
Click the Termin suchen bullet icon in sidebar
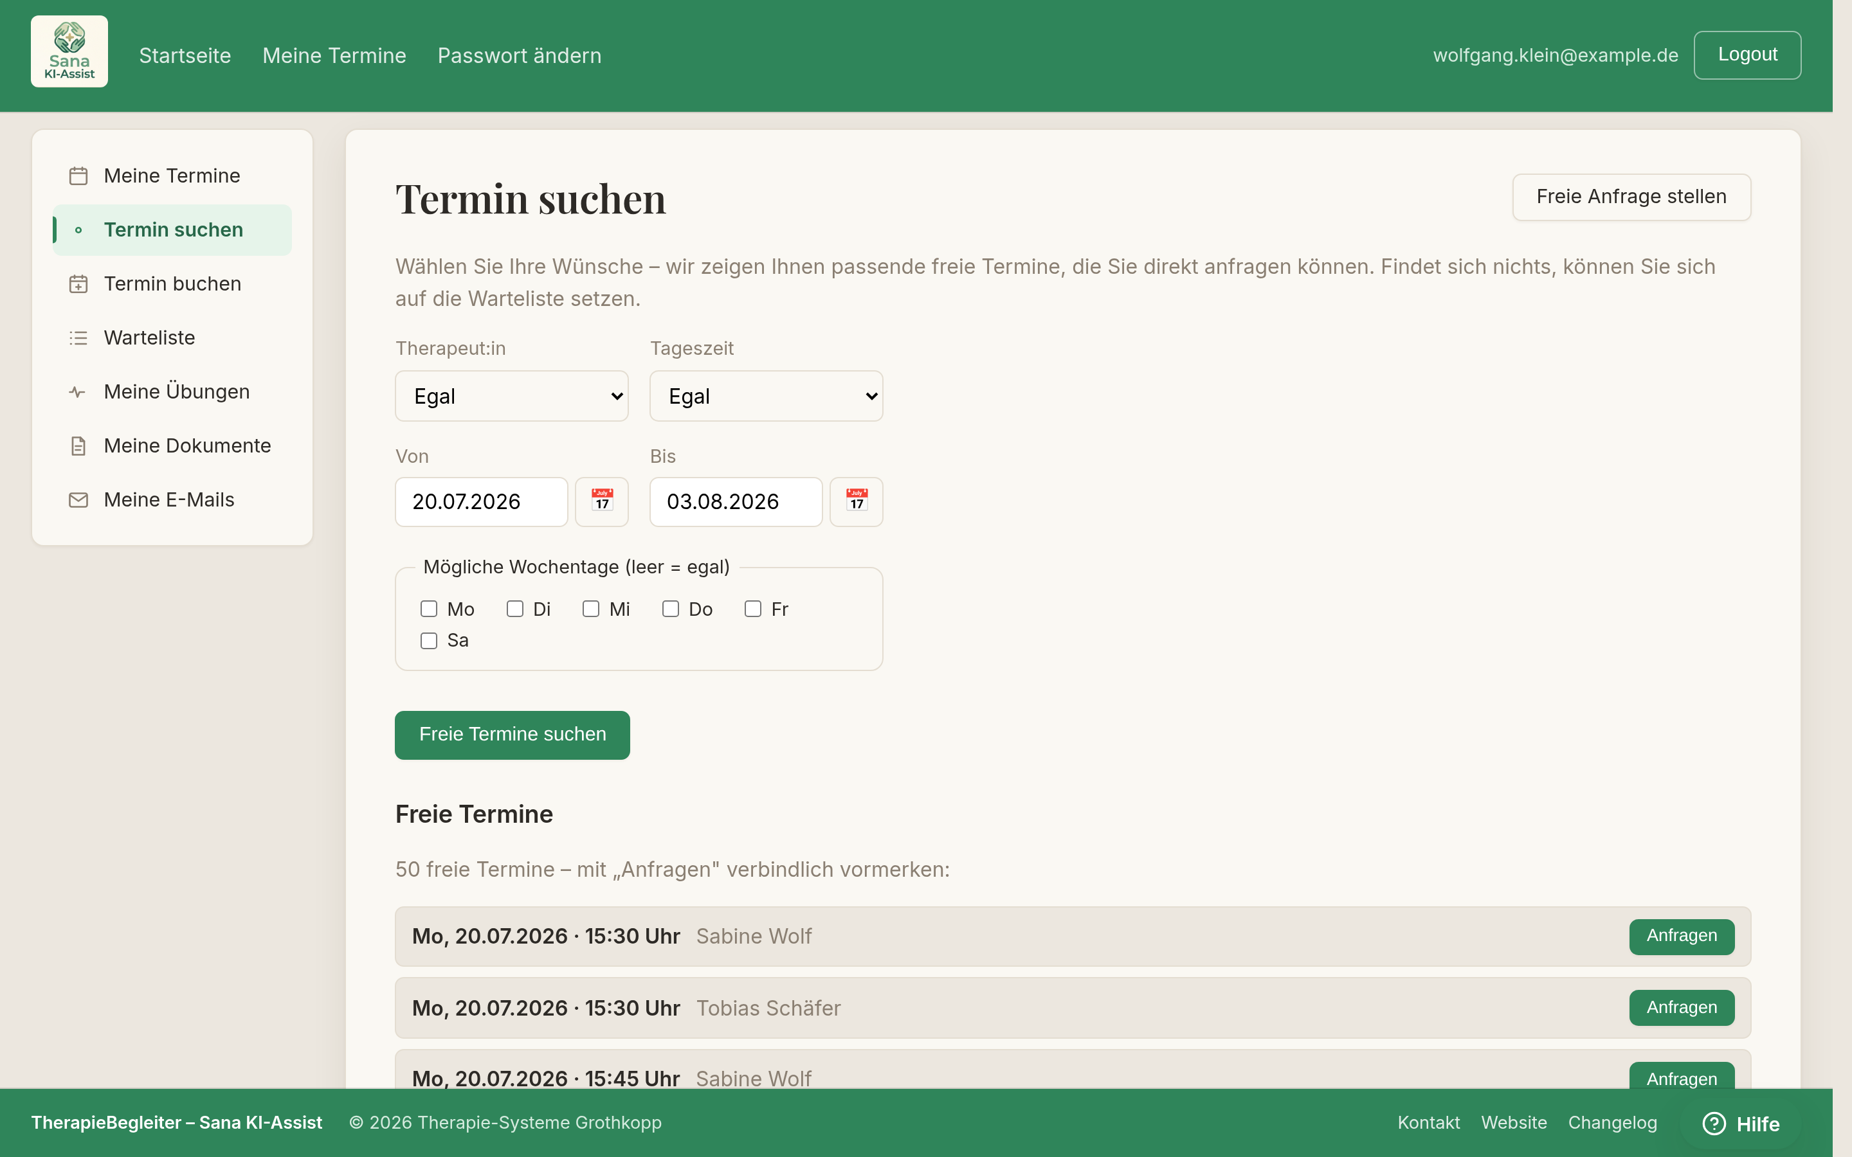(78, 229)
